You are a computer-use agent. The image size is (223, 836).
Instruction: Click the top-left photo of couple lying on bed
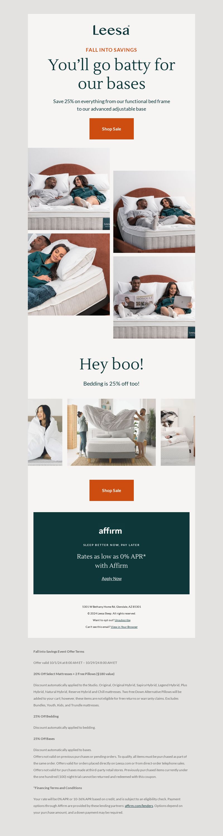(x=69, y=189)
